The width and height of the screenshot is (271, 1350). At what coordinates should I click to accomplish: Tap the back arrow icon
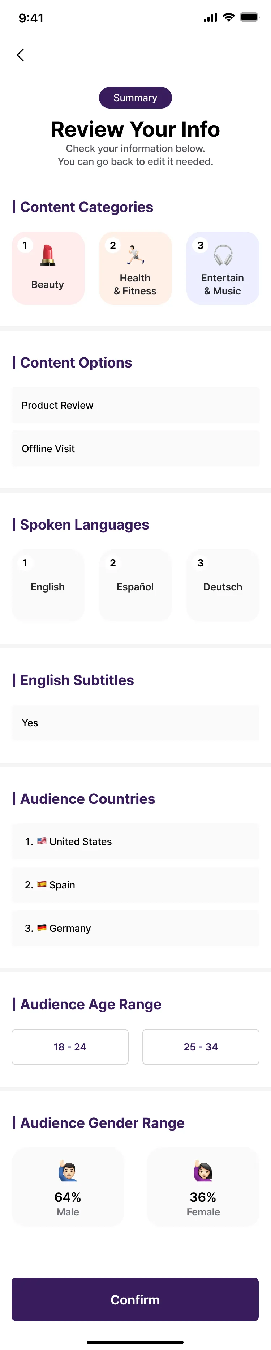tap(20, 55)
